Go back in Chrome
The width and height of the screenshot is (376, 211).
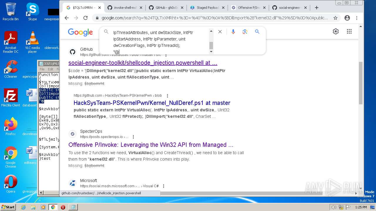67,18
